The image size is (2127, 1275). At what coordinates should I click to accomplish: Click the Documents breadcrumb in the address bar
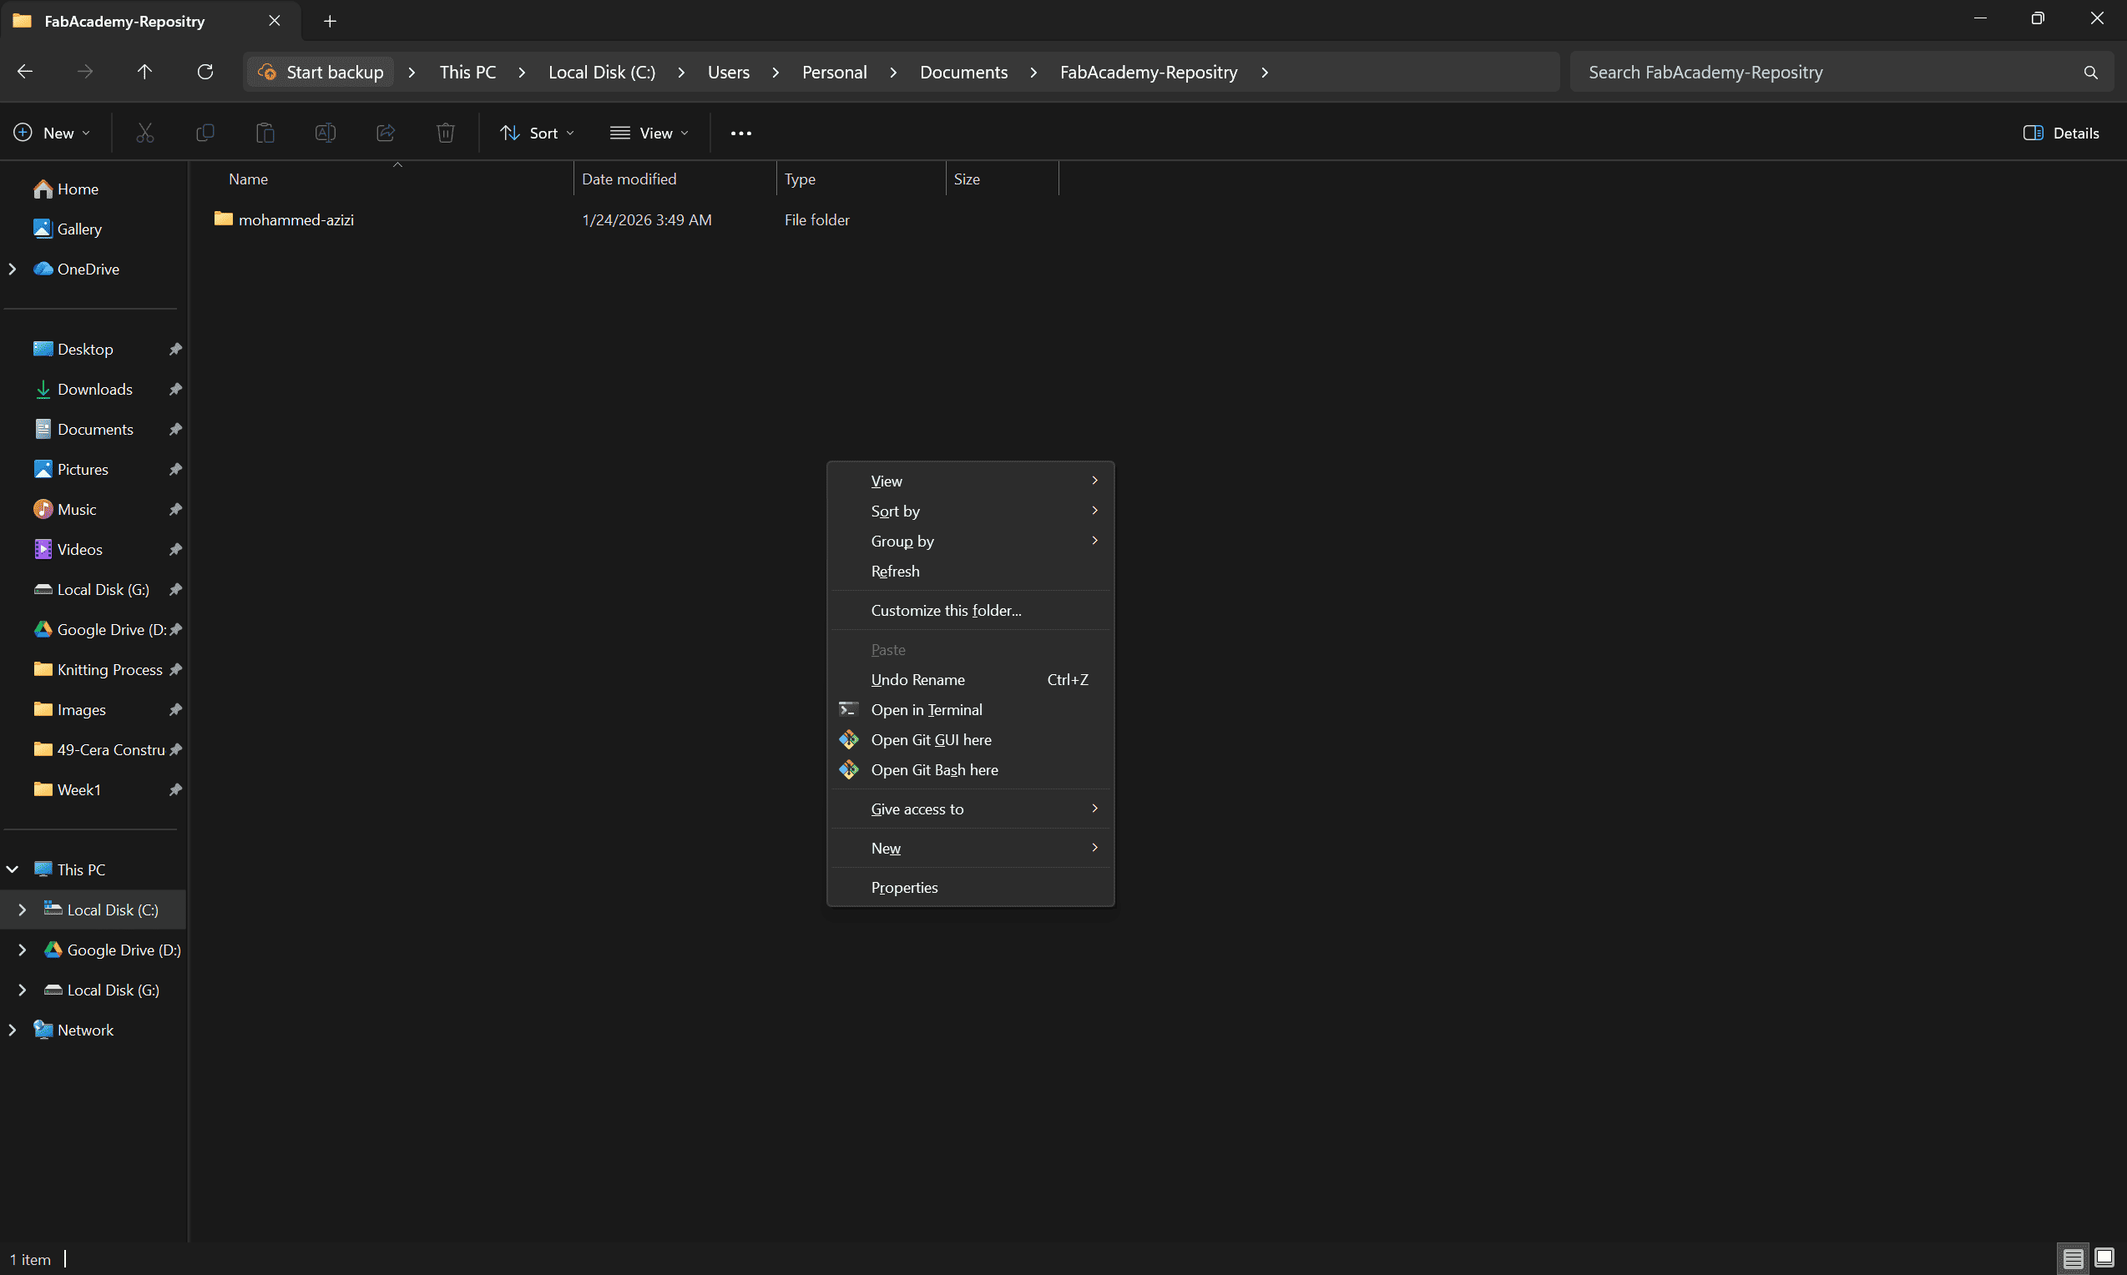[x=963, y=72]
